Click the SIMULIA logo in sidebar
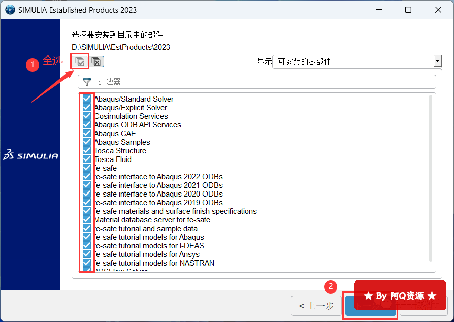Screen dimensions: 454x322 [30, 156]
